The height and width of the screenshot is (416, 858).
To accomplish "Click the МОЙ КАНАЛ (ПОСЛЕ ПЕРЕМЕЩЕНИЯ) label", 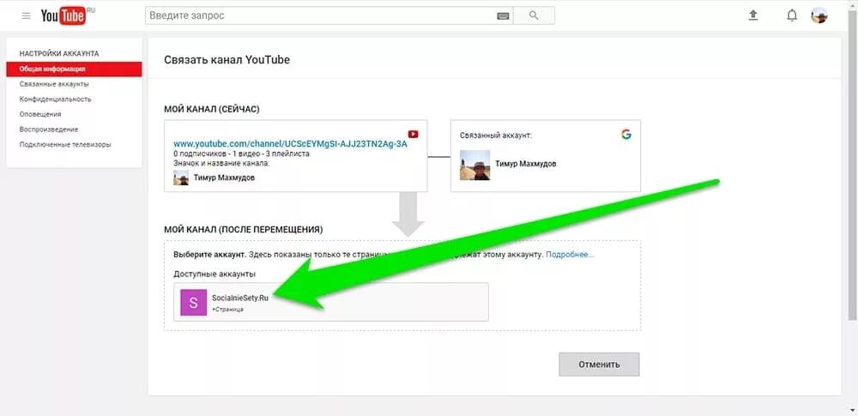I will [244, 229].
